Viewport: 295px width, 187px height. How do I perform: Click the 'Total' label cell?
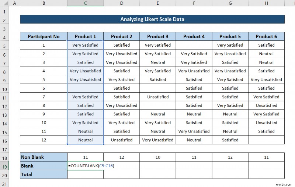(x=44, y=174)
